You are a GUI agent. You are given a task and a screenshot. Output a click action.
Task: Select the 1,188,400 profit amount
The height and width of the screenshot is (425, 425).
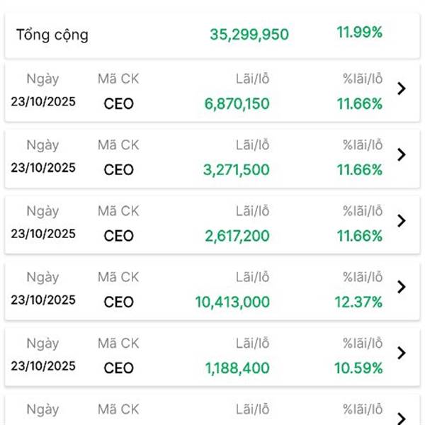click(x=237, y=368)
